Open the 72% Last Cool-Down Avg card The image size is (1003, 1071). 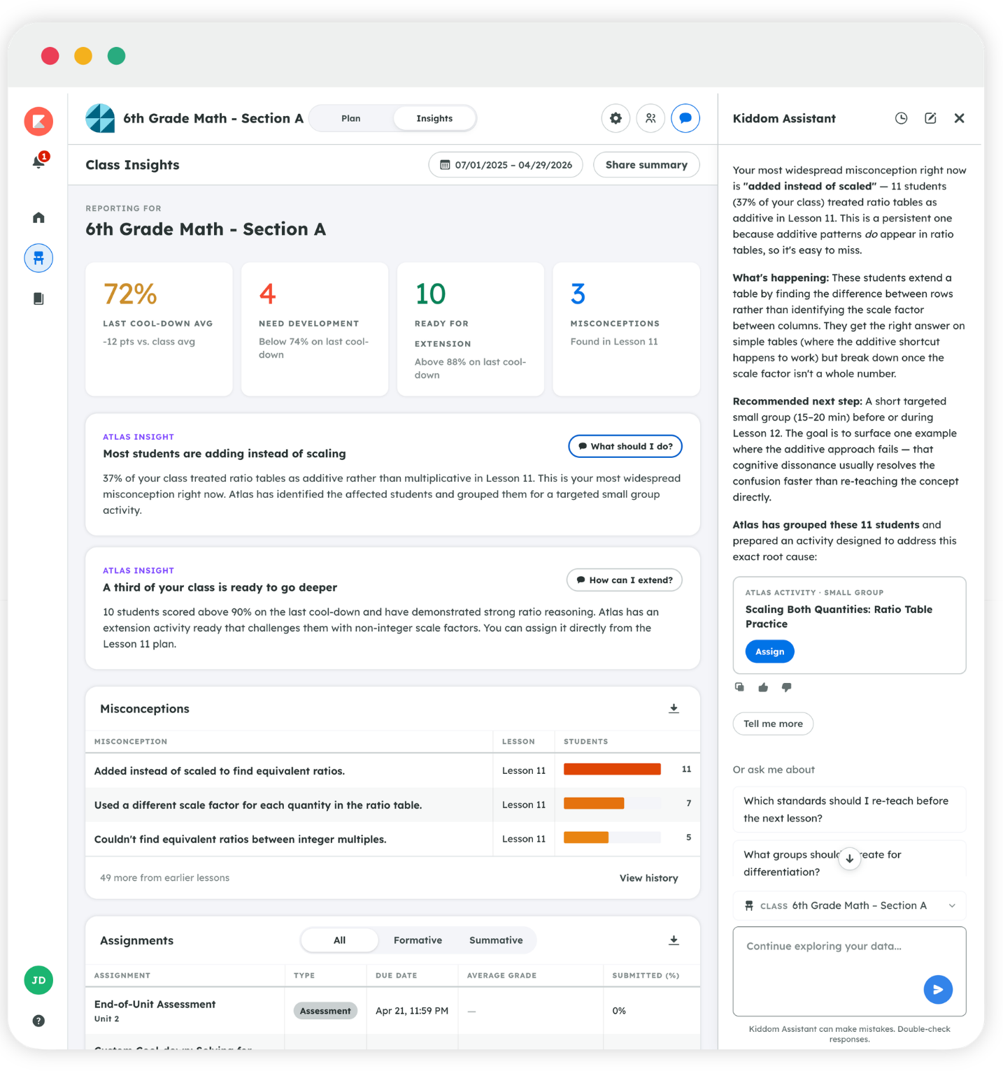(x=159, y=329)
